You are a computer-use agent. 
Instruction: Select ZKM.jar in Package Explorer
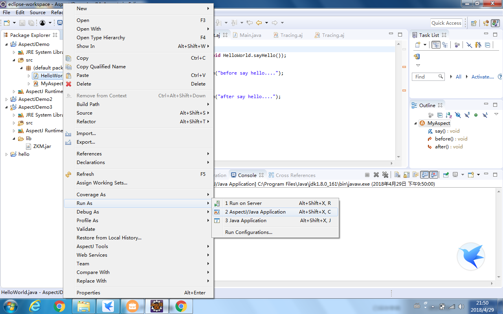coord(42,146)
